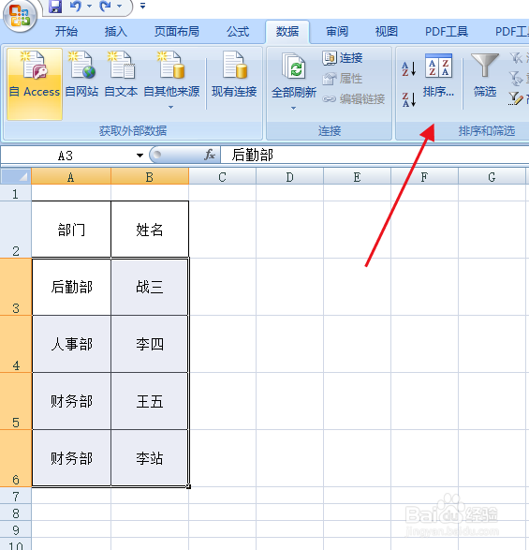Expand the 自其他来源 dropdown arrow
529x550 pixels.
(170, 108)
